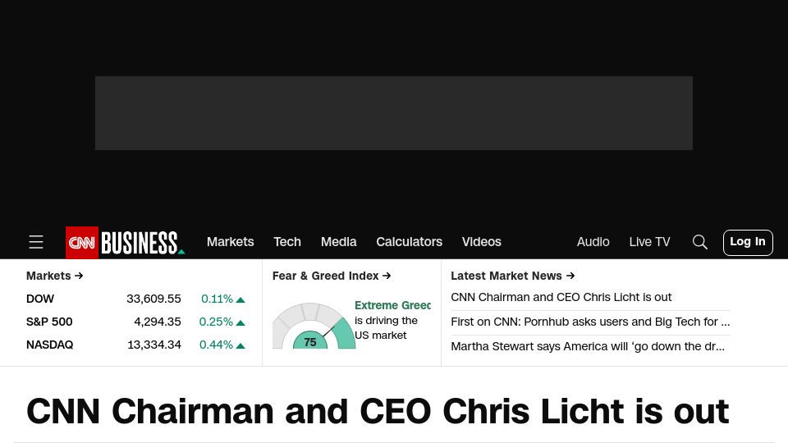Click the S&P 500 green up triangle
Viewport: 788px width, 443px height.
(241, 323)
